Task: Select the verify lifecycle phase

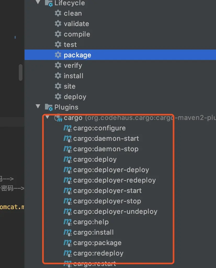Action: point(73,66)
